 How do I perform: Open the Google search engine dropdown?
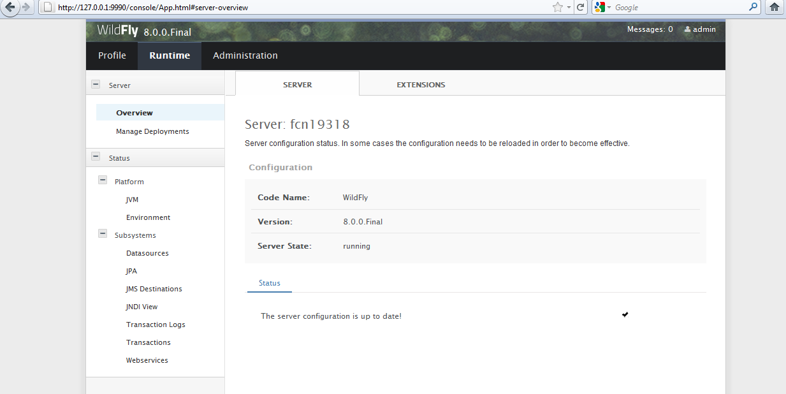[602, 7]
